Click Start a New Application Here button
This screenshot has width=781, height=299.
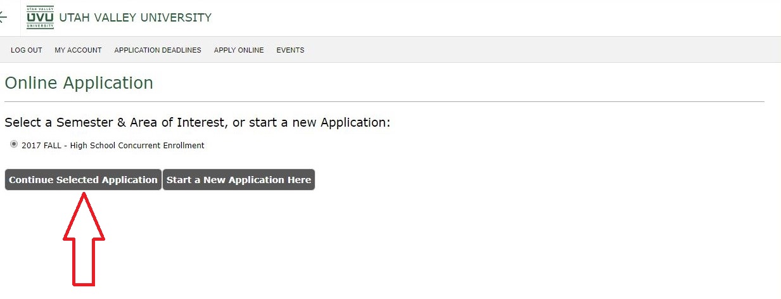(x=239, y=180)
